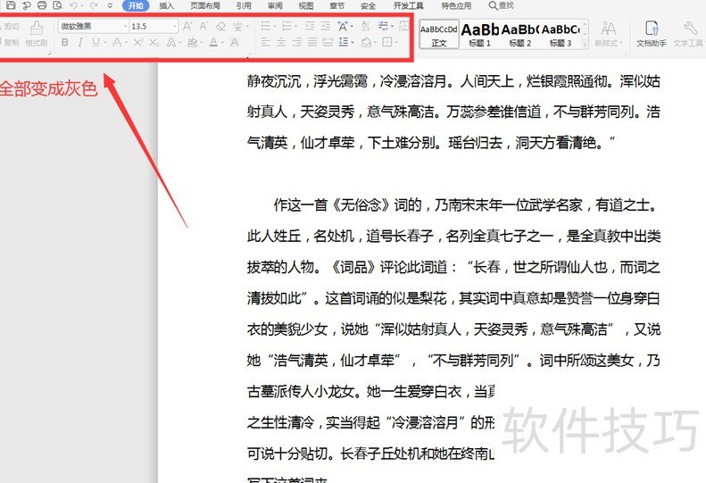Click the text highlight color icon

pos(192,42)
